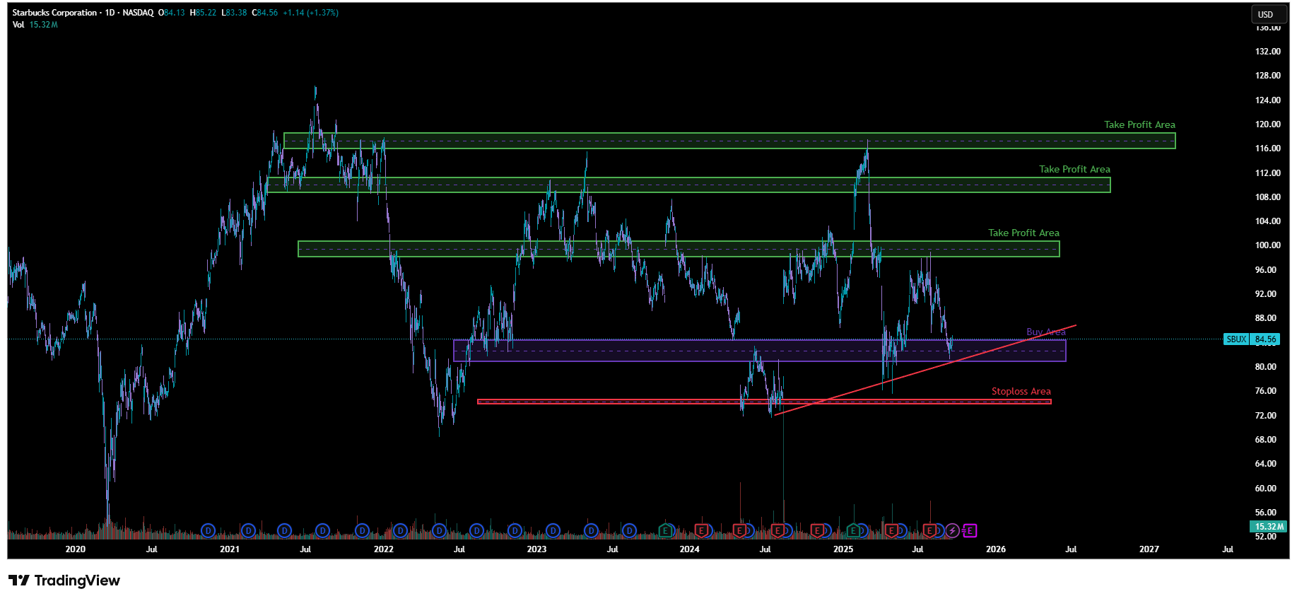Select the Stoploss Area text label
Screen dimensions: 1297x601
1021,392
